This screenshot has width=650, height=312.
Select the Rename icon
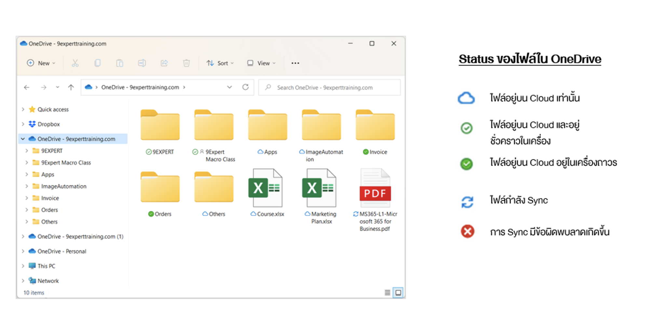click(142, 63)
